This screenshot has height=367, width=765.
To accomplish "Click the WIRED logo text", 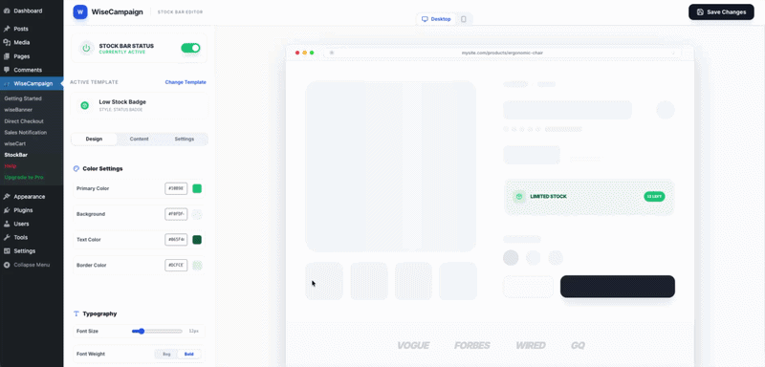I will point(531,346).
